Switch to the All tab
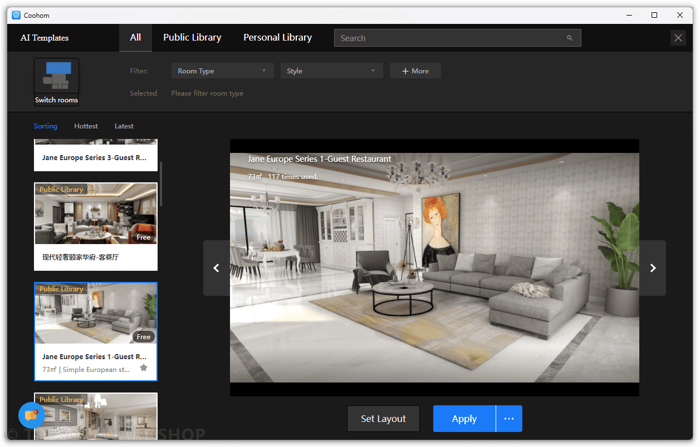Screen dimensions: 700x447 click(x=135, y=38)
